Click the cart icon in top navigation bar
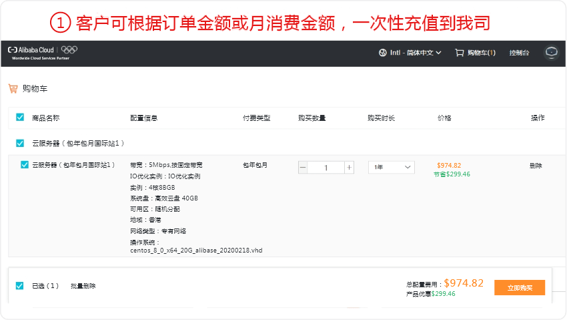This screenshot has height=320, width=567. tap(459, 53)
